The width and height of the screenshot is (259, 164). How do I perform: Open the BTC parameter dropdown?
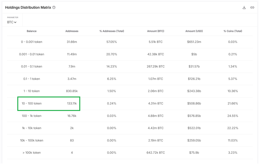[x=12, y=22]
